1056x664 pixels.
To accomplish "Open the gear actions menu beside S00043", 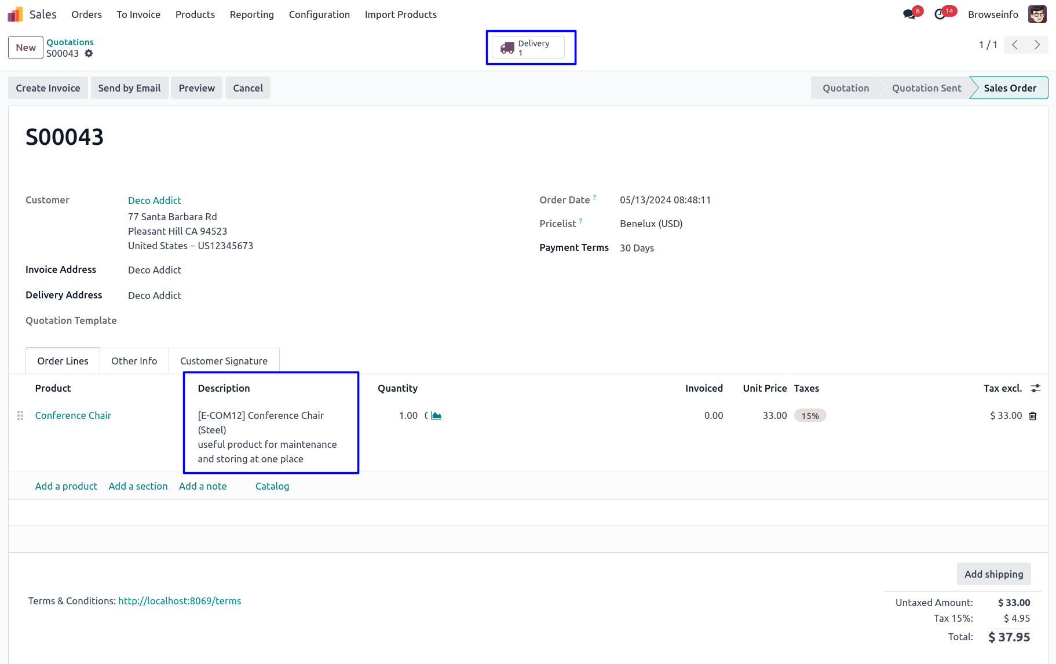I will [89, 53].
